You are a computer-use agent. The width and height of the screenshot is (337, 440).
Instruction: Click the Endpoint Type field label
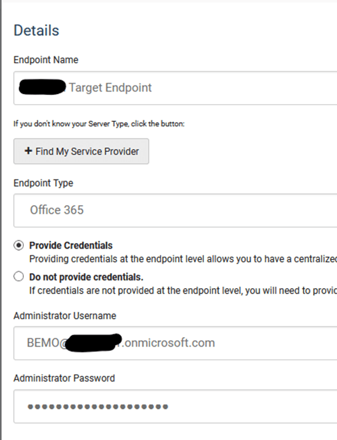(x=43, y=183)
